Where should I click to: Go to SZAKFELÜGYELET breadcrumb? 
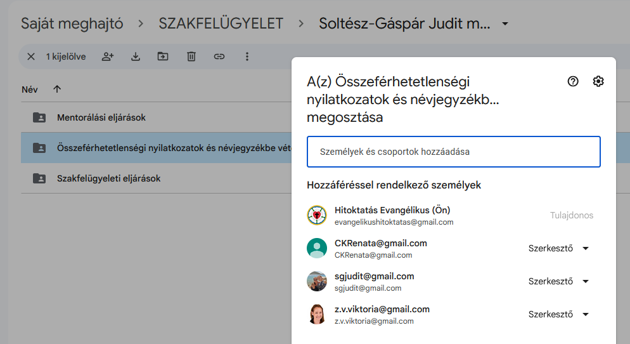pos(221,23)
